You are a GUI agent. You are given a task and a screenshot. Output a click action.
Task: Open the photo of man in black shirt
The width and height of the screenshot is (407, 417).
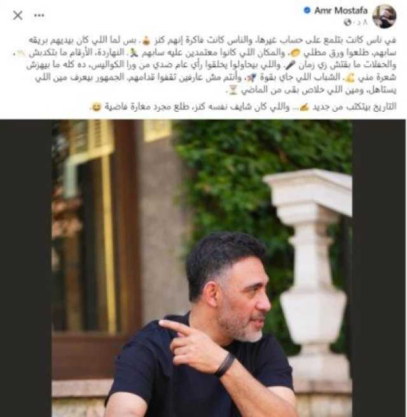202,268
